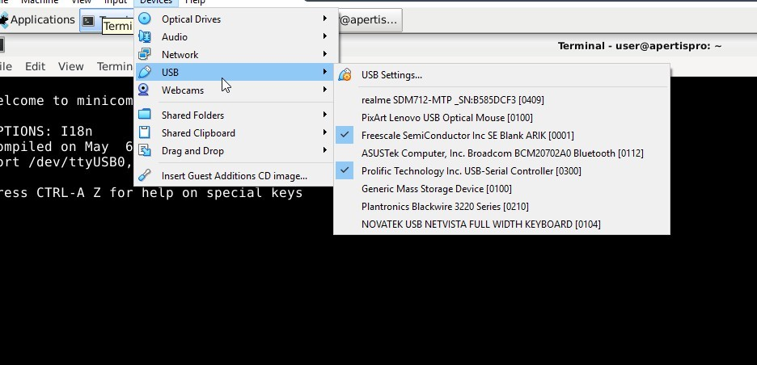Image resolution: width=757 pixels, height=365 pixels.
Task: Click the Network adapters icon
Action: pos(144,54)
